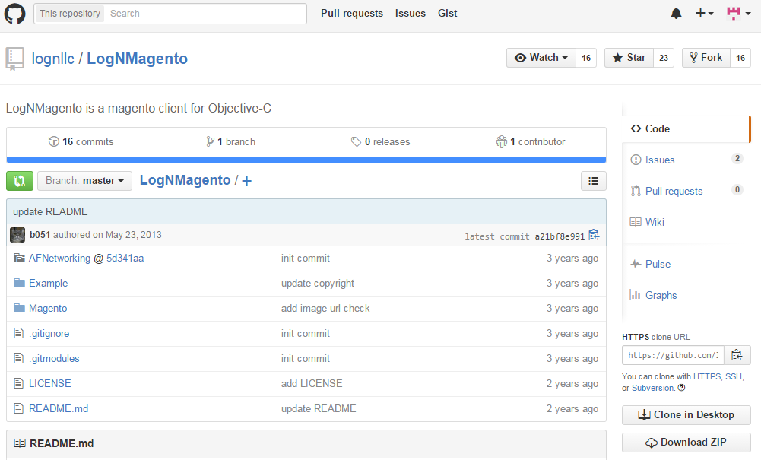The image size is (761, 460).
Task: Star the LogNMagento repository
Action: coord(629,58)
